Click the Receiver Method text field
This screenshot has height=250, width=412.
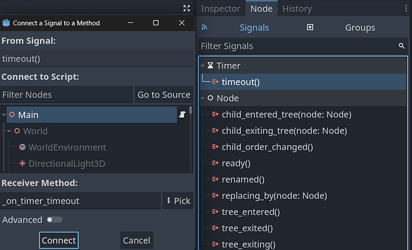(80, 201)
